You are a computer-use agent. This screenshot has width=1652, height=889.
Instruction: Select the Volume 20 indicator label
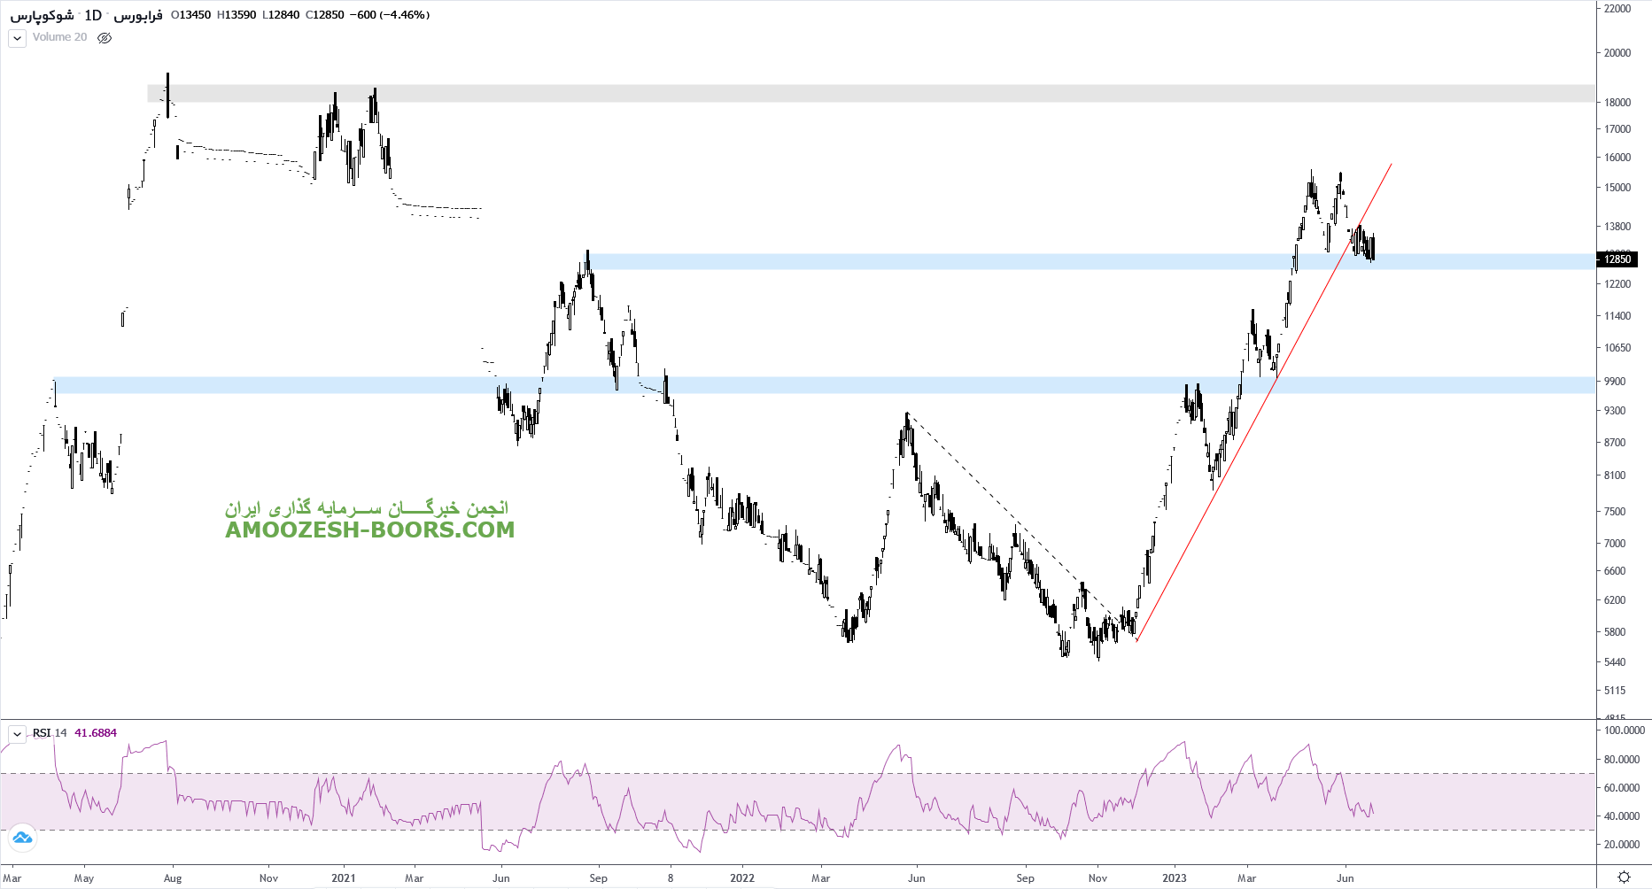click(x=59, y=37)
